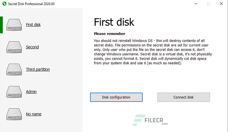The width and height of the screenshot is (228, 132).
Task: Open Disk configuration
Action: click(116, 97)
